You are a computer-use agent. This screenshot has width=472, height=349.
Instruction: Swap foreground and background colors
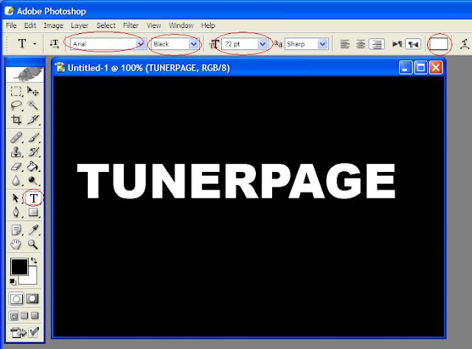coord(34,260)
